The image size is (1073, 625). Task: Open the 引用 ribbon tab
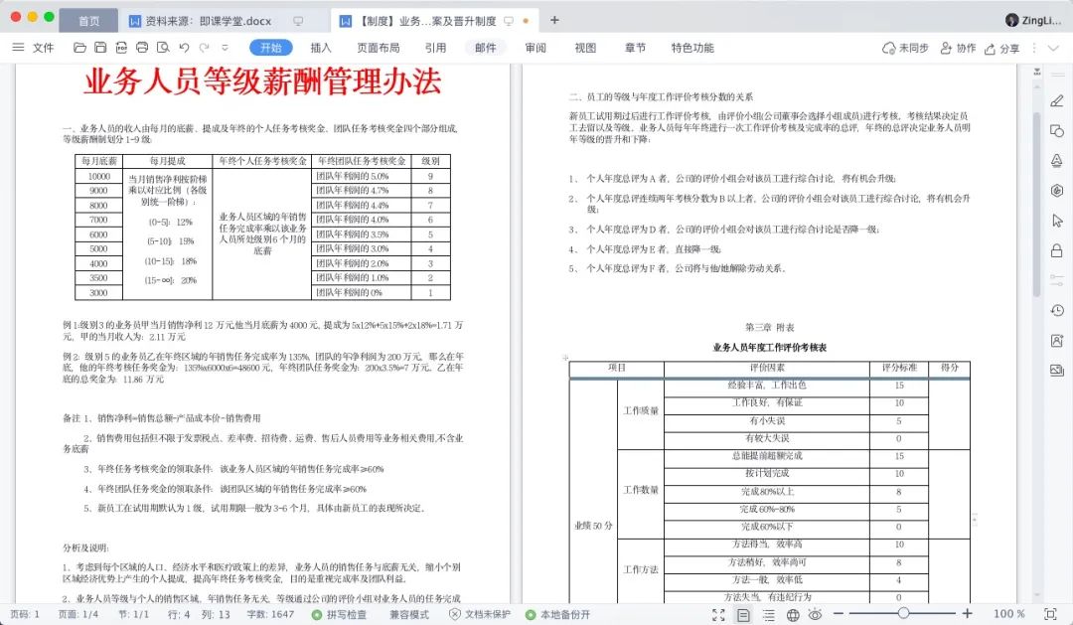click(435, 48)
